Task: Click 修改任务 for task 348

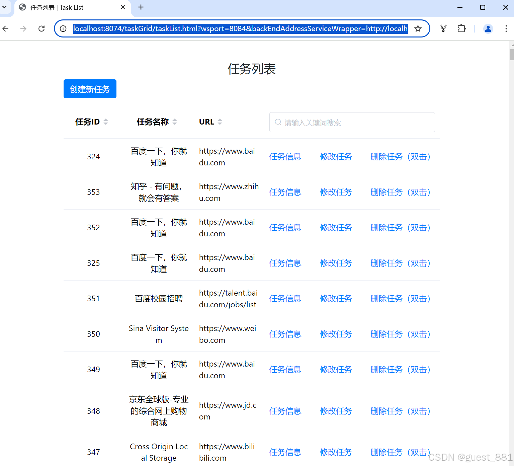Action: pyautogui.click(x=336, y=411)
